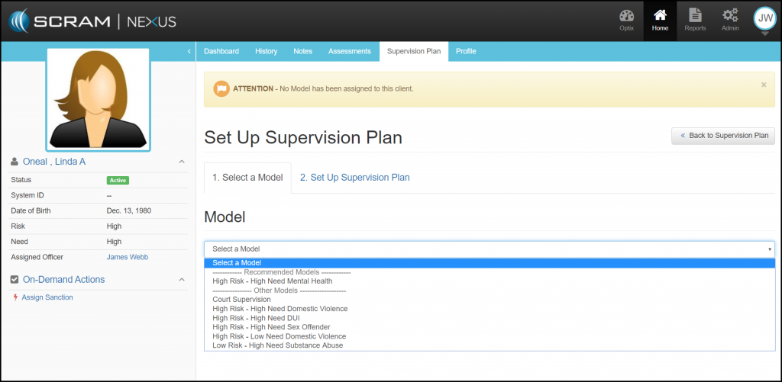Go to Set Up Supervision Plan step
The image size is (782, 382).
click(354, 178)
